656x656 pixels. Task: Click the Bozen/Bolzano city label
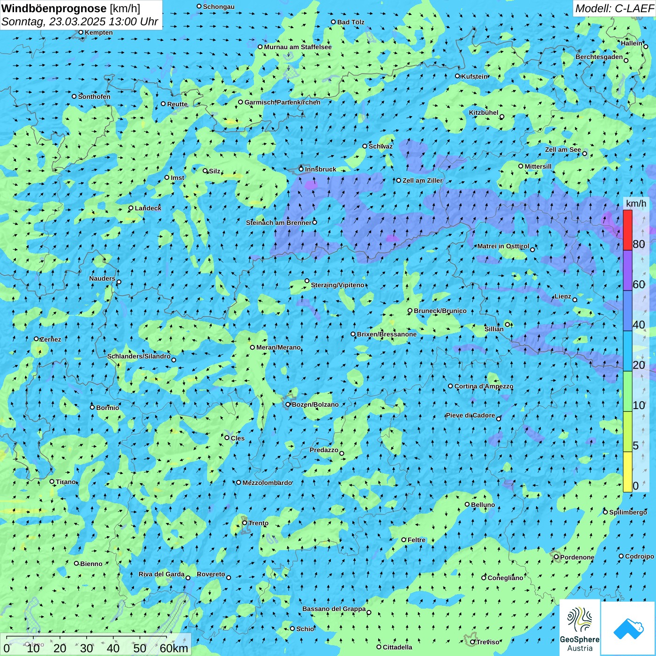point(315,404)
